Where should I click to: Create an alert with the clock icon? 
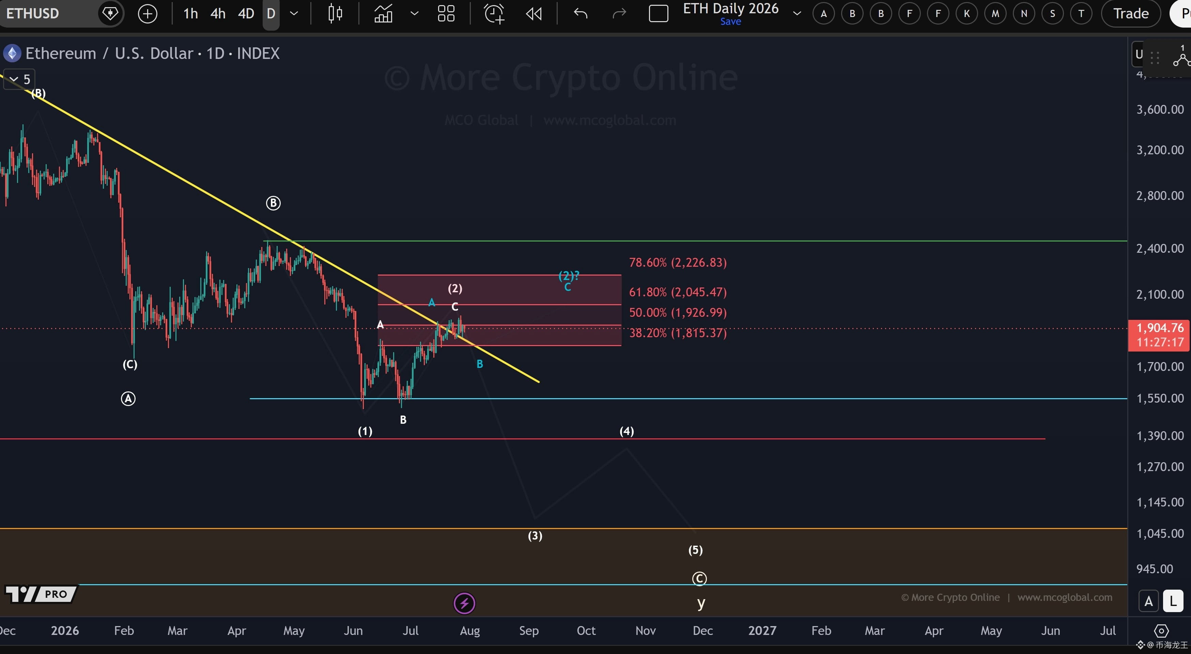[x=494, y=13]
